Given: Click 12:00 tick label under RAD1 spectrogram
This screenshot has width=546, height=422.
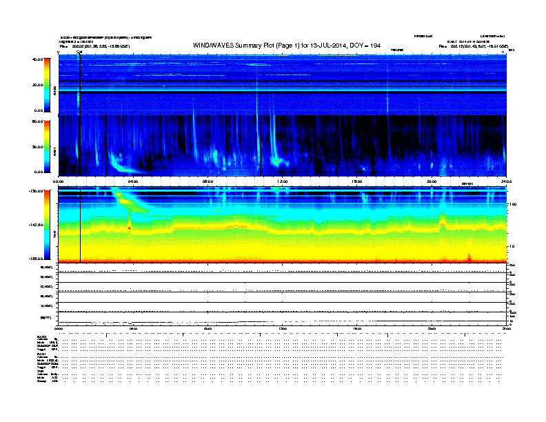Looking at the screenshot, I should (x=283, y=181).
